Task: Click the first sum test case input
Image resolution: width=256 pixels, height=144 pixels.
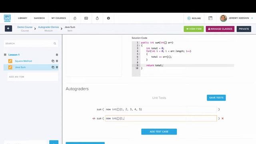Action: (161, 109)
